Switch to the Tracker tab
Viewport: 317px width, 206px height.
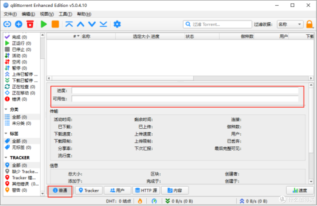coord(89,190)
